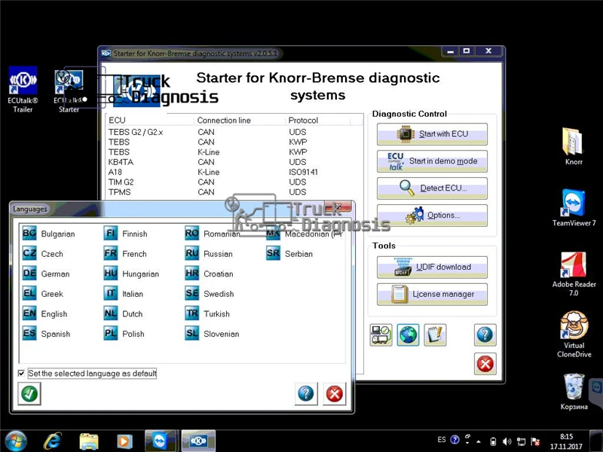
Task: Exit Starter with red X button
Action: (485, 364)
